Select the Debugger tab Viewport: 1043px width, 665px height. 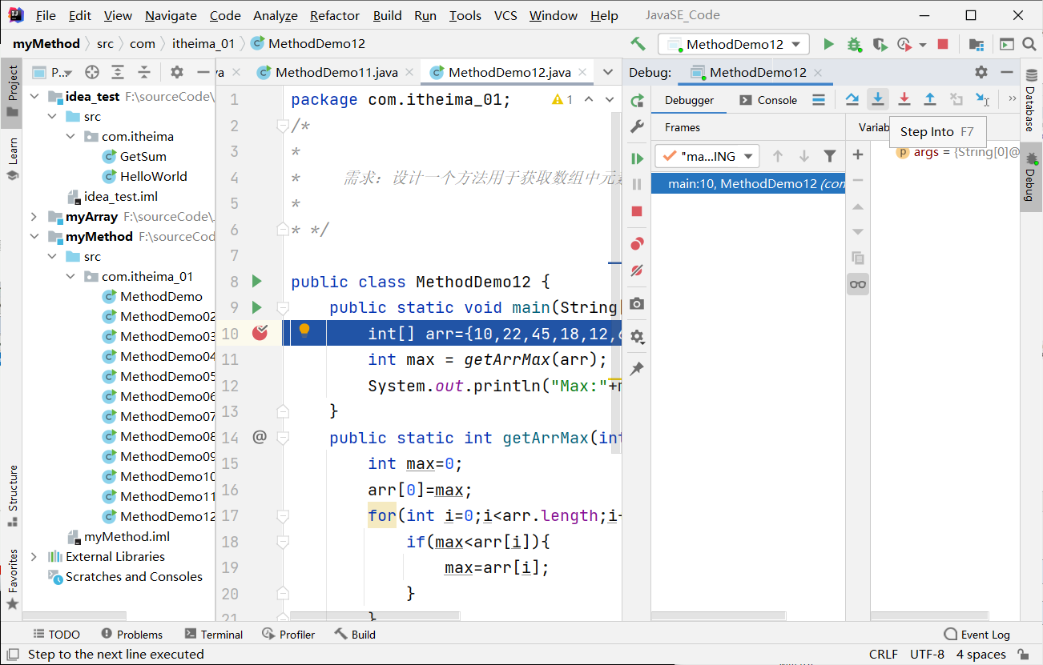689,100
